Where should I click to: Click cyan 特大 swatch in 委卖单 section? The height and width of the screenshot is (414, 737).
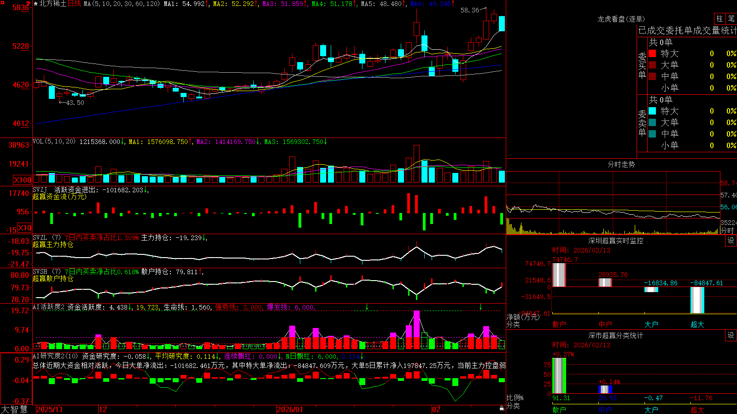coord(652,111)
